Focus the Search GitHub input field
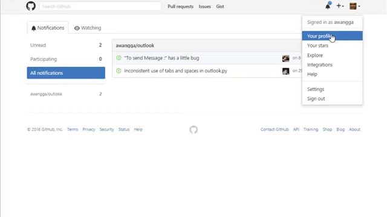Screen dimensions: 387x217 pyautogui.click(x=100, y=7)
